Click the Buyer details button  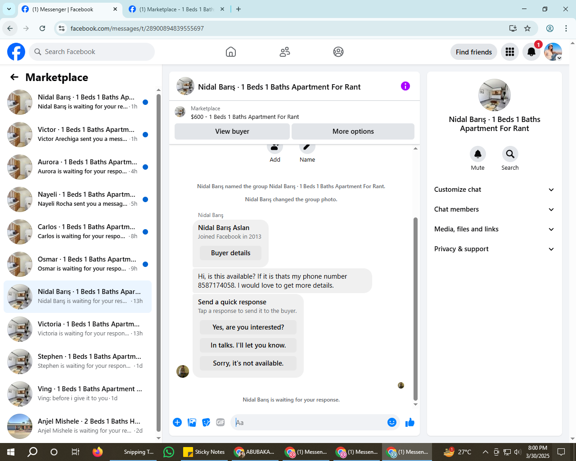(231, 253)
